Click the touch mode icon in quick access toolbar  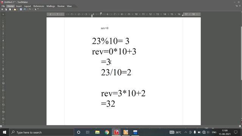click(6, 9)
